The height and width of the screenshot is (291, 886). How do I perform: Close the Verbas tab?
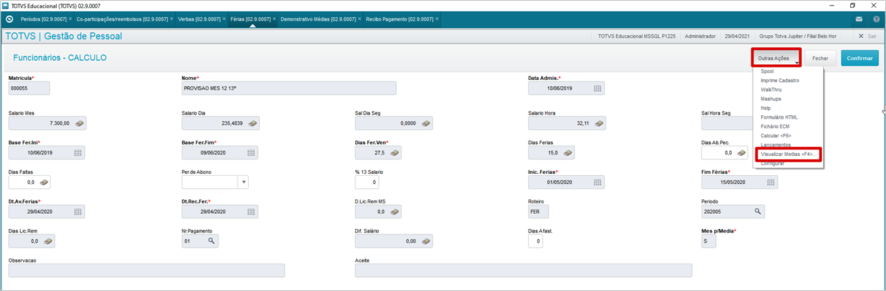(x=225, y=19)
